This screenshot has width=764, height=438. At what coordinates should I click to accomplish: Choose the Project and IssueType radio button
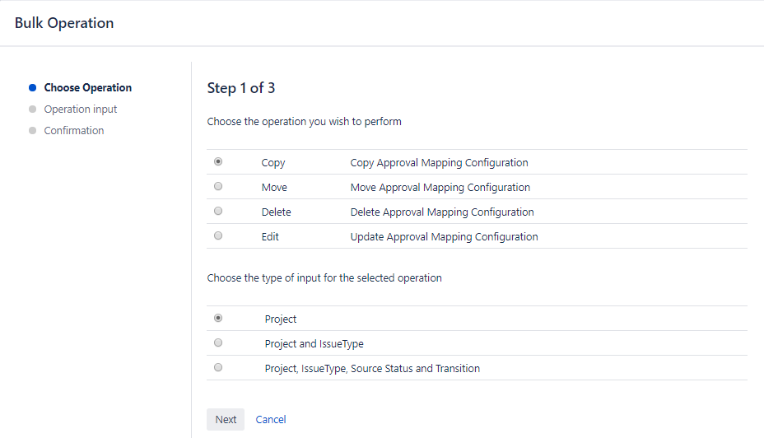(218, 343)
